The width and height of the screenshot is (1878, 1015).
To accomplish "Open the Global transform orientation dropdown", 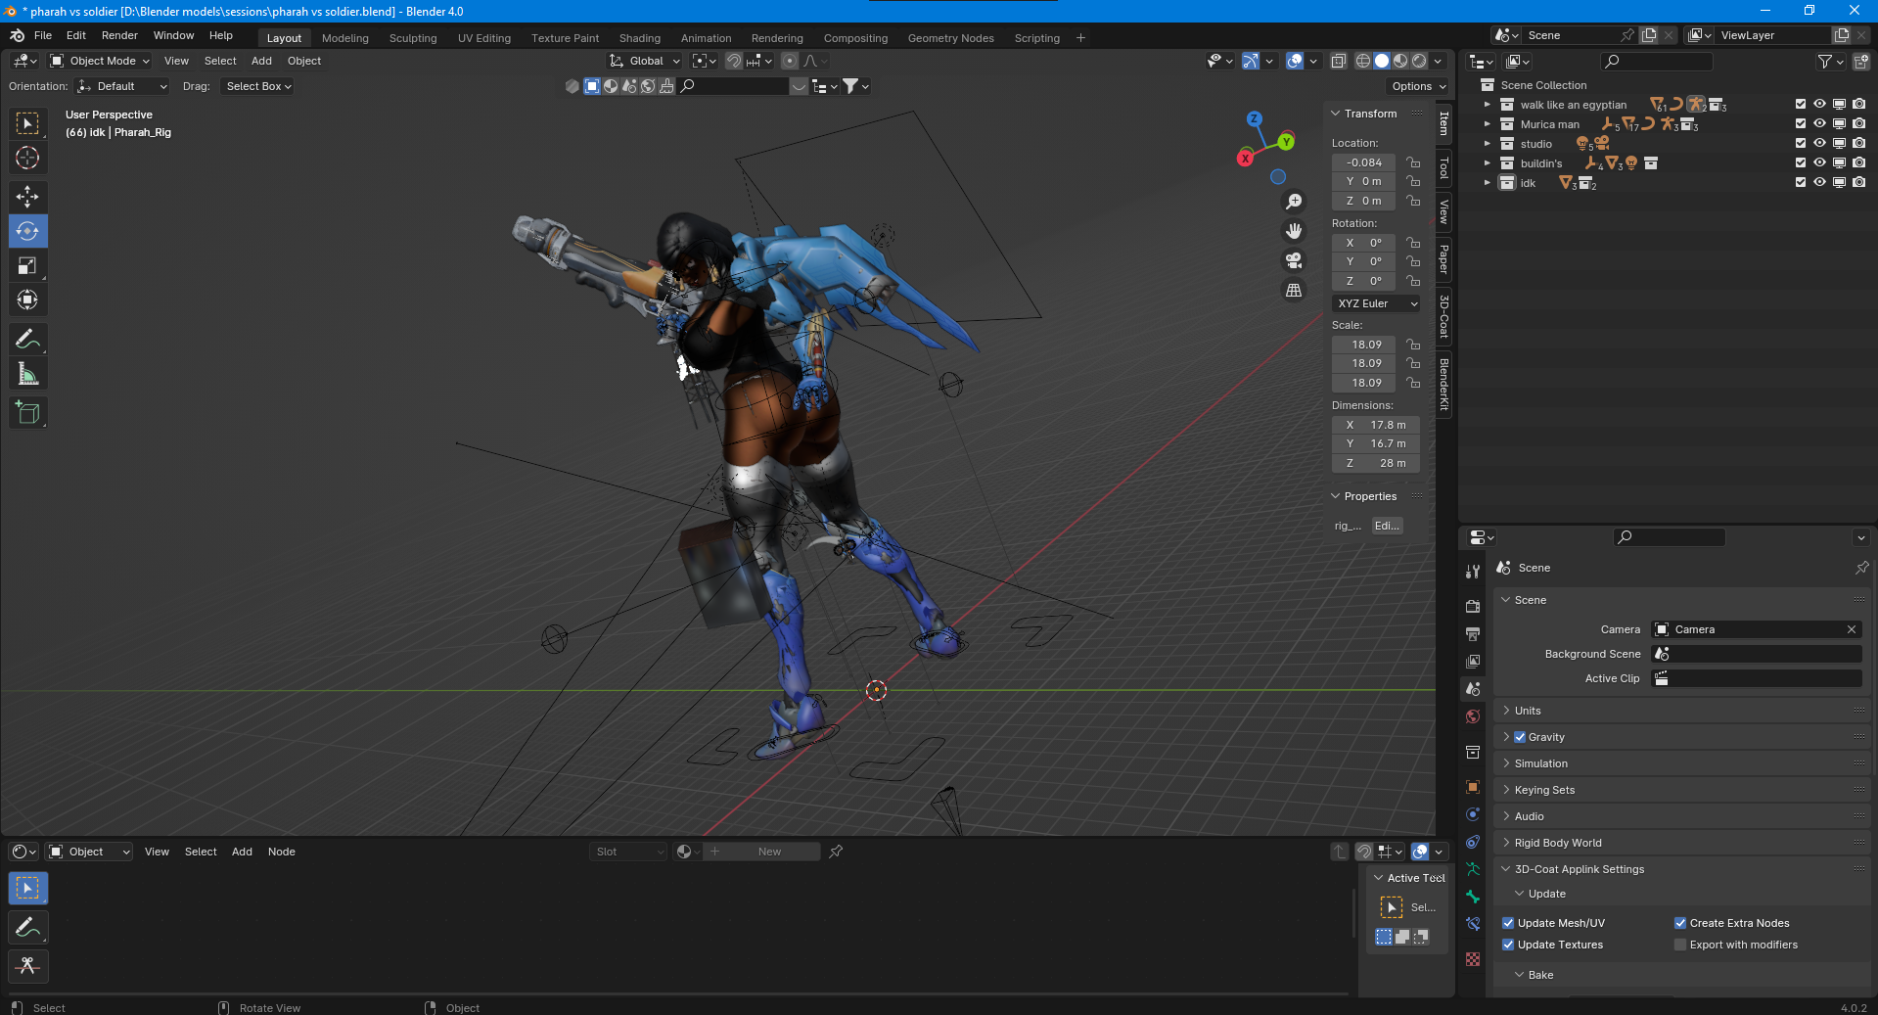I will [x=644, y=61].
